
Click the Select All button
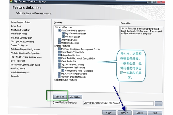(60, 97)
